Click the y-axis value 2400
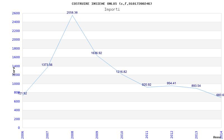This screenshot has height=140, width=224. [16, 22]
